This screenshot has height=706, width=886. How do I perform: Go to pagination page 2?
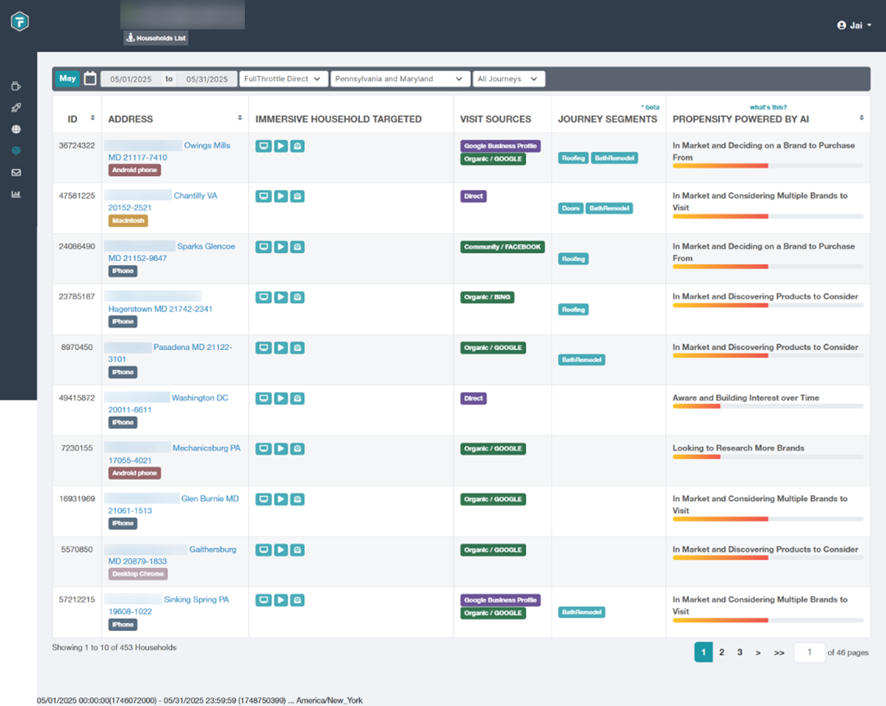tap(721, 652)
